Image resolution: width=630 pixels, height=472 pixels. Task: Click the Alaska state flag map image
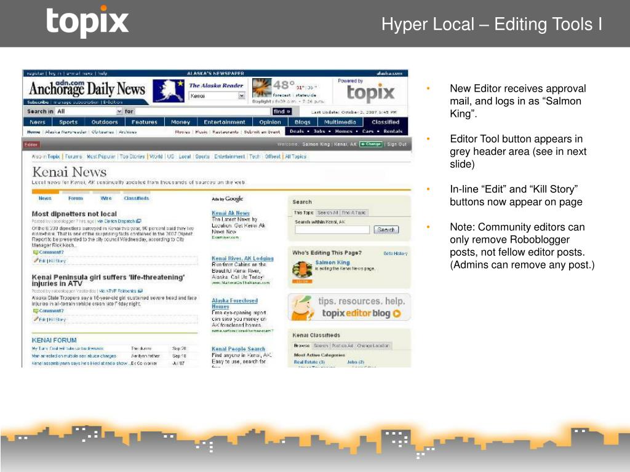(x=169, y=91)
